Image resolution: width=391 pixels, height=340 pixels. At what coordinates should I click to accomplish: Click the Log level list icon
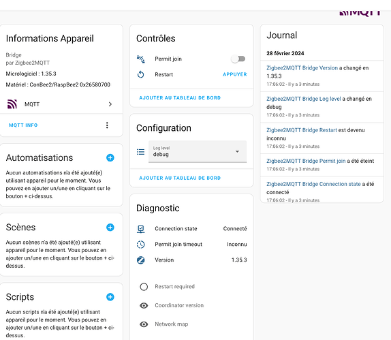140,152
